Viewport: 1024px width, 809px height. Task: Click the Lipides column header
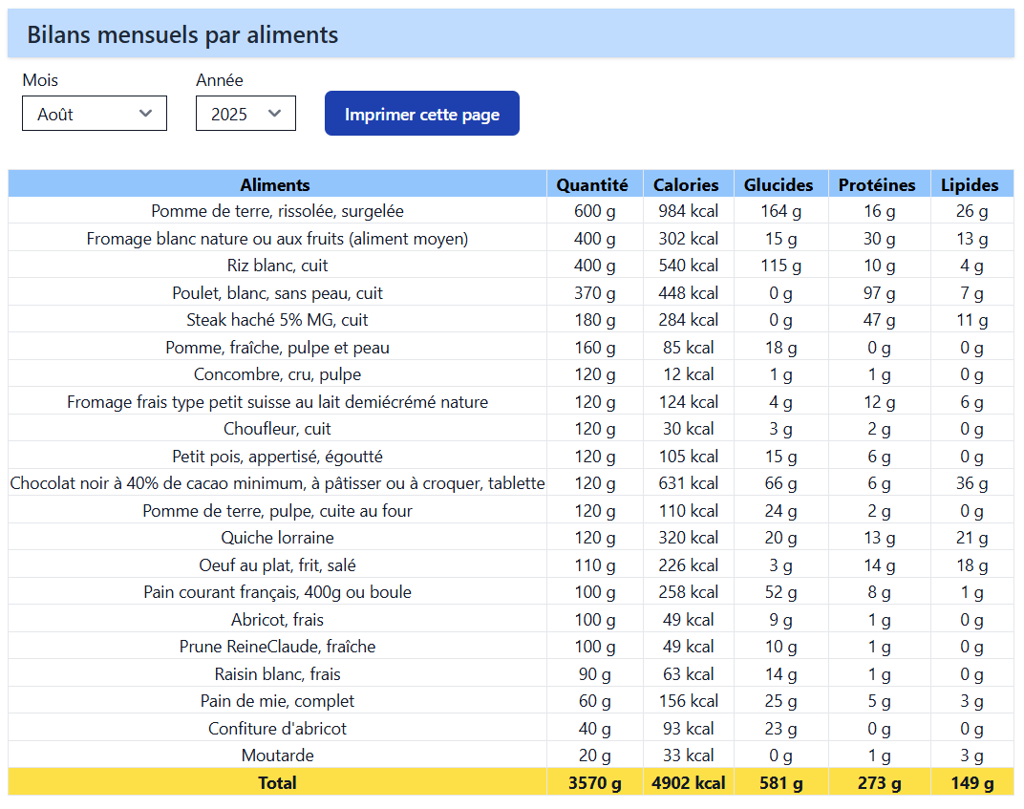point(971,184)
